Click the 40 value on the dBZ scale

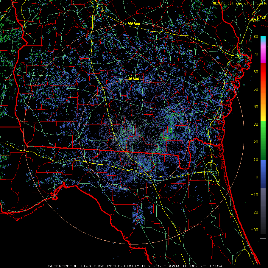click(256, 107)
